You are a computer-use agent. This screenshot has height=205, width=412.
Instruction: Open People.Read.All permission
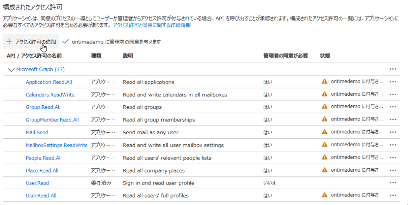click(43, 158)
